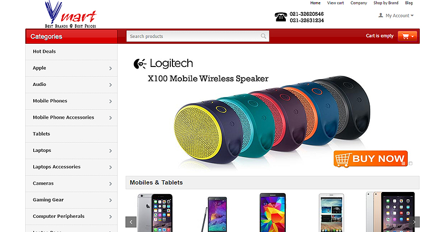Click the telephone icon beside phone numbers
The width and height of the screenshot is (443, 232).
pyautogui.click(x=281, y=17)
